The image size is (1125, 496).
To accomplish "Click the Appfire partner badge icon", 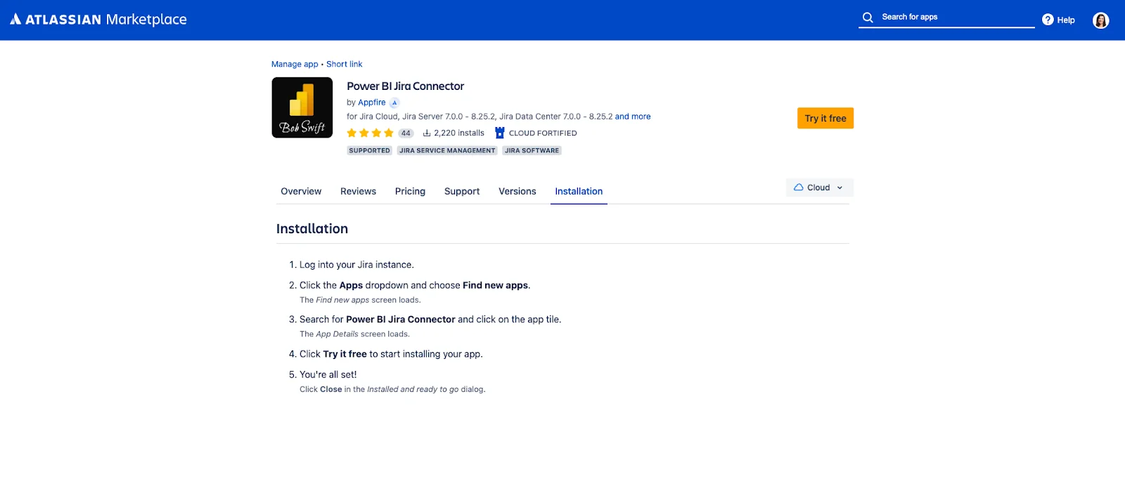I will (394, 103).
